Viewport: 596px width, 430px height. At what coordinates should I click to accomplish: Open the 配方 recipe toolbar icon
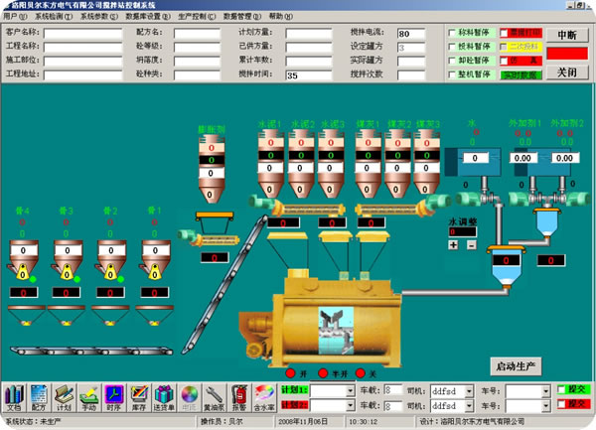point(39,397)
